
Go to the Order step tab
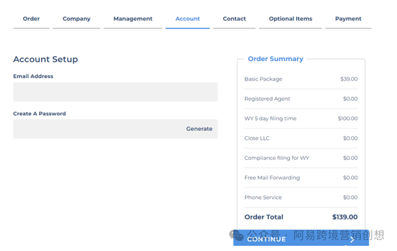31,19
